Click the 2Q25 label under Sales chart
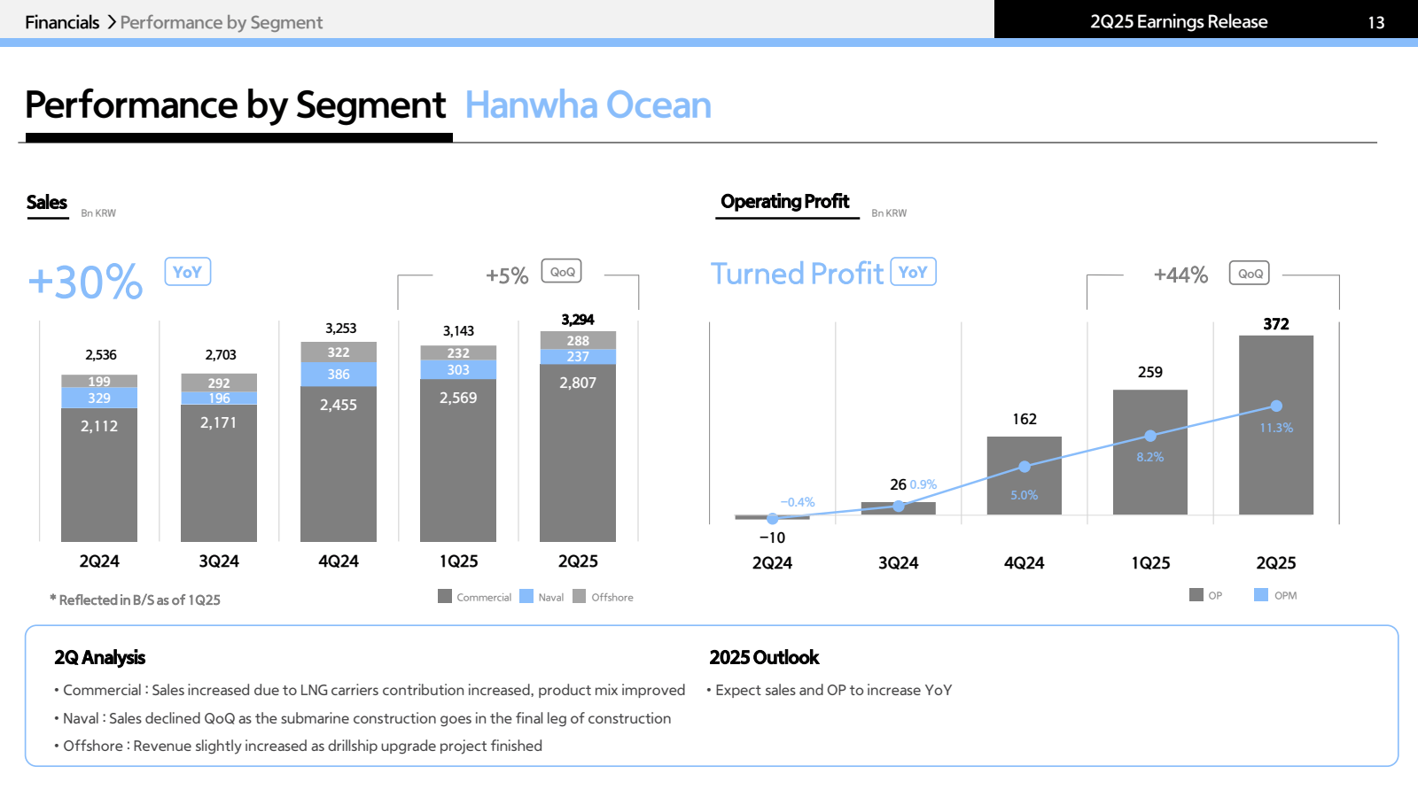The width and height of the screenshot is (1418, 797). point(578,561)
